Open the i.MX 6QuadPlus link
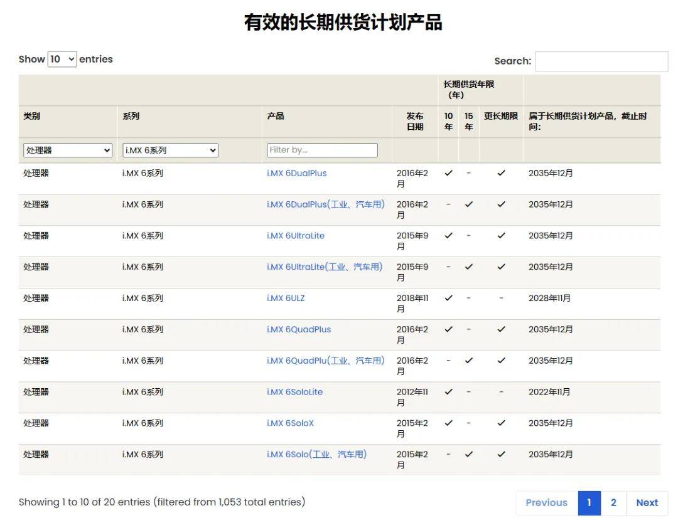The width and height of the screenshot is (678, 518). 299,330
